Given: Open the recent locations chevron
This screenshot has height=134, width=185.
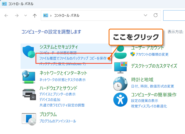Looking at the screenshot, I should (x=26, y=16).
